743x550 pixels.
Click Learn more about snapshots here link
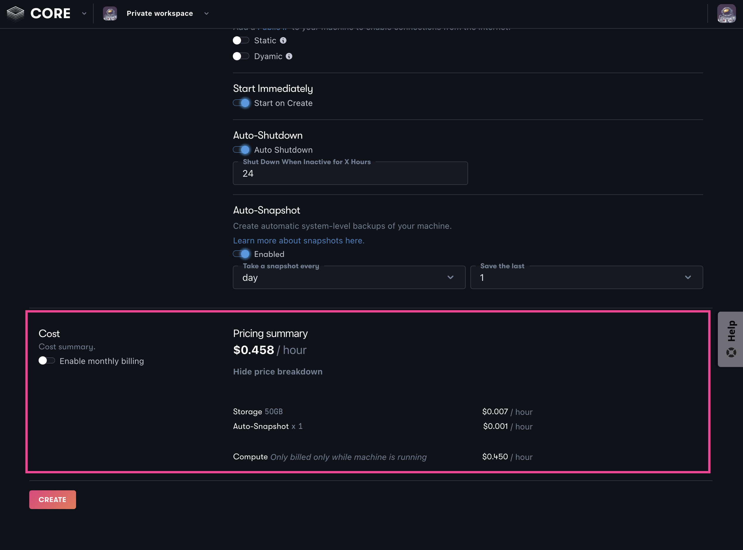[x=298, y=240]
